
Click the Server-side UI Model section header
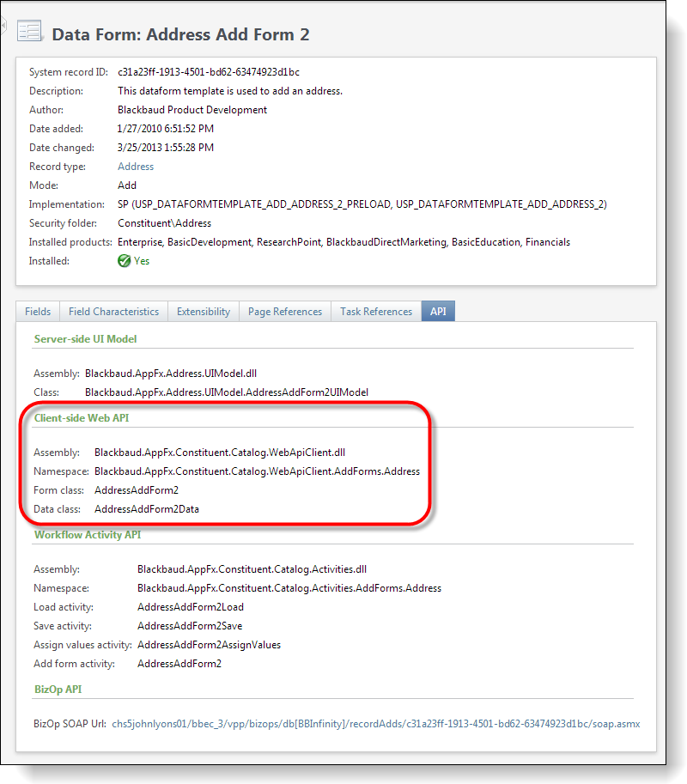[85, 339]
